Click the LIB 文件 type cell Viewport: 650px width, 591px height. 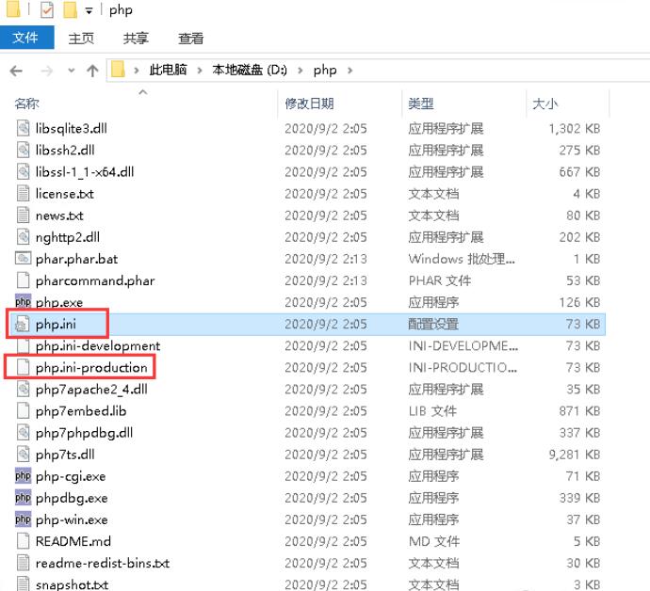click(432, 411)
